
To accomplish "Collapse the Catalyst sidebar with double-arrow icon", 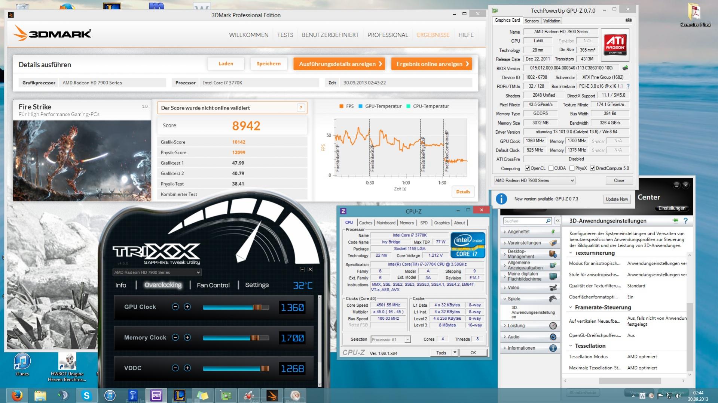I will pos(557,221).
